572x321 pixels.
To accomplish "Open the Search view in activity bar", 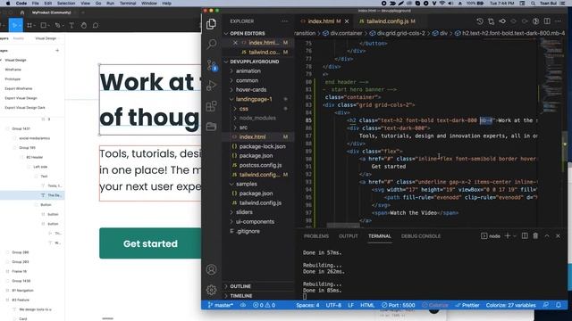I will pyautogui.click(x=212, y=45).
